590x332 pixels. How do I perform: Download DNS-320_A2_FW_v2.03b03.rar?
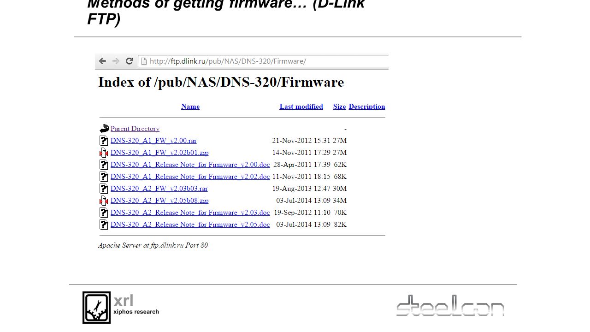coord(159,189)
